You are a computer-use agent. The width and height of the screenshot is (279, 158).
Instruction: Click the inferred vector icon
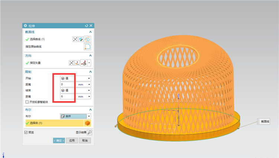pos(84,63)
